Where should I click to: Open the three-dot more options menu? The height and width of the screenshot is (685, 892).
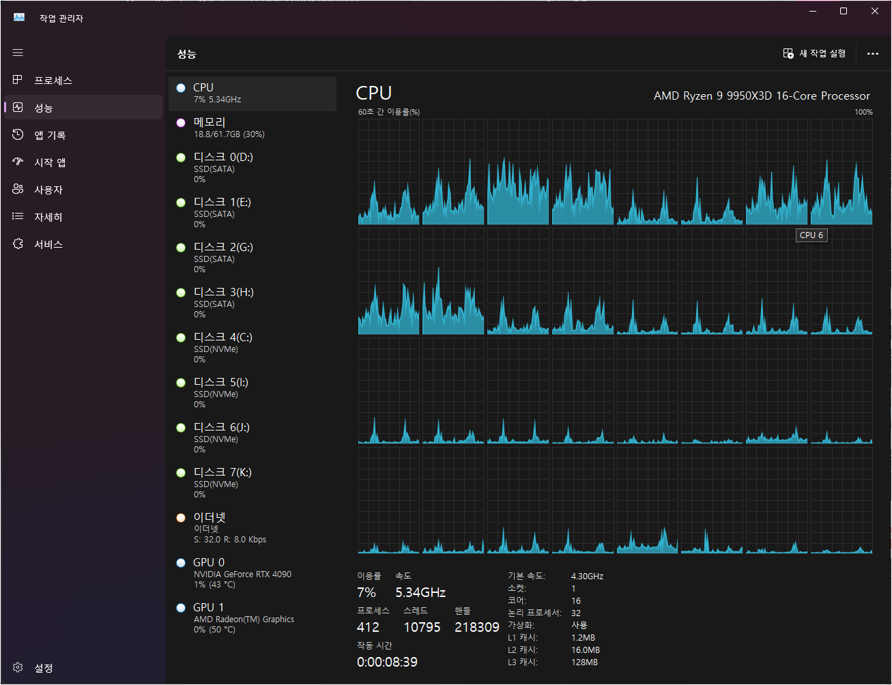point(872,54)
